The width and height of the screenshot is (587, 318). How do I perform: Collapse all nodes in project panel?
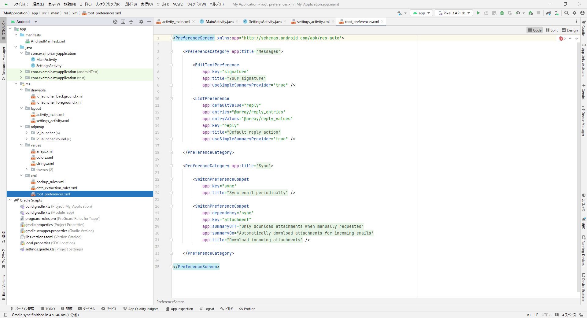tap(131, 22)
